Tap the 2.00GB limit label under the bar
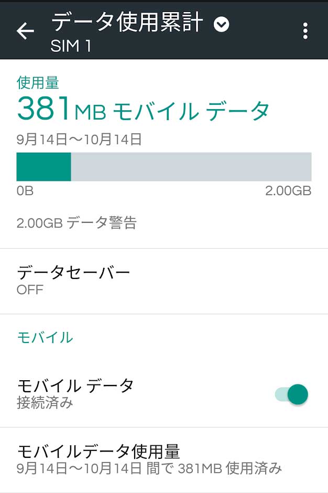The image size is (328, 493). tap(288, 191)
